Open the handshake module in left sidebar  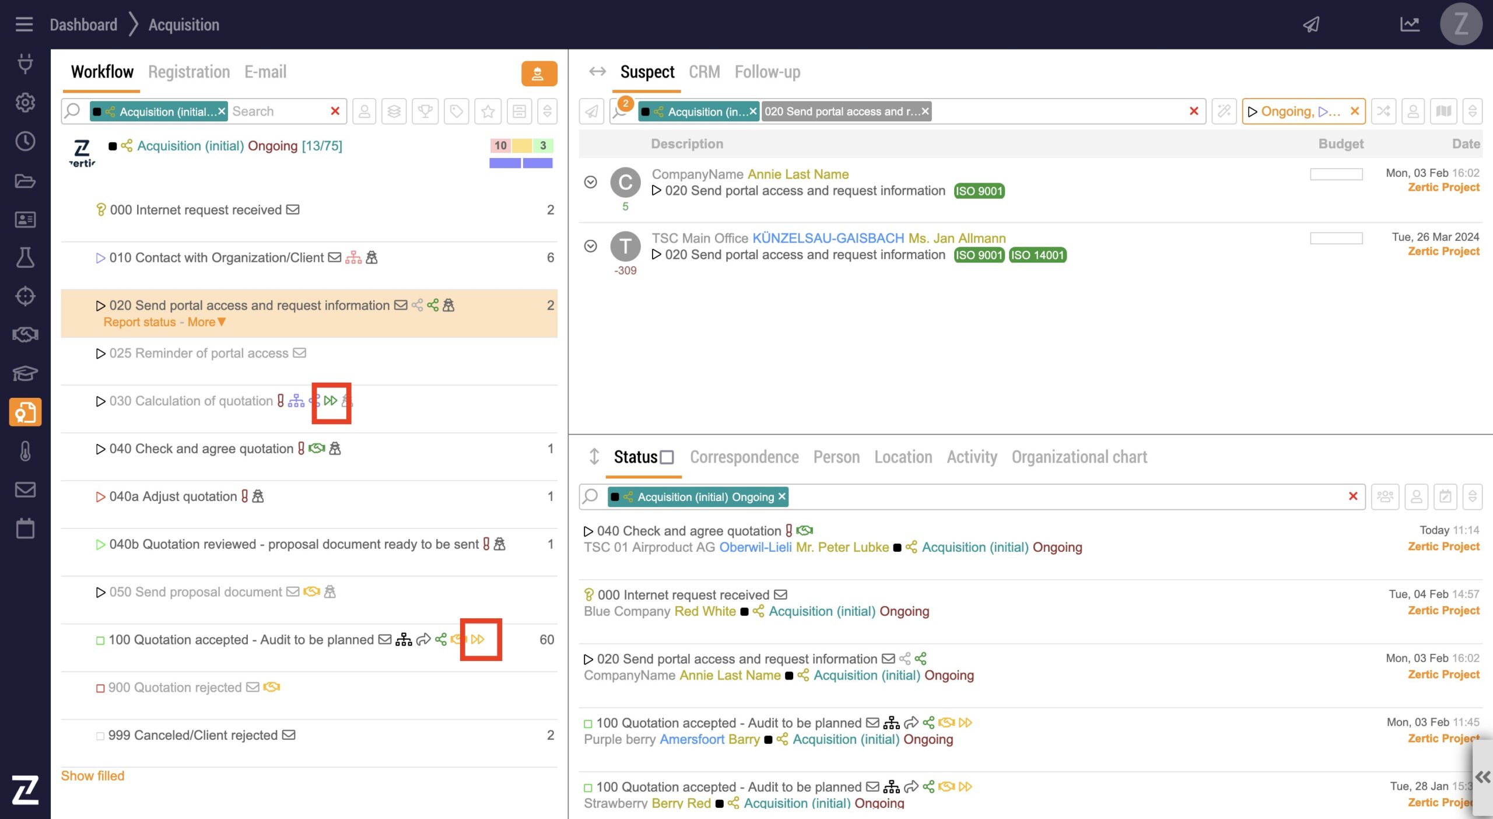coord(25,335)
